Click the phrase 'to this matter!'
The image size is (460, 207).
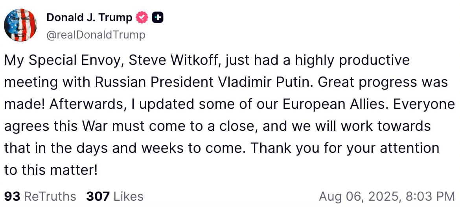(51, 170)
